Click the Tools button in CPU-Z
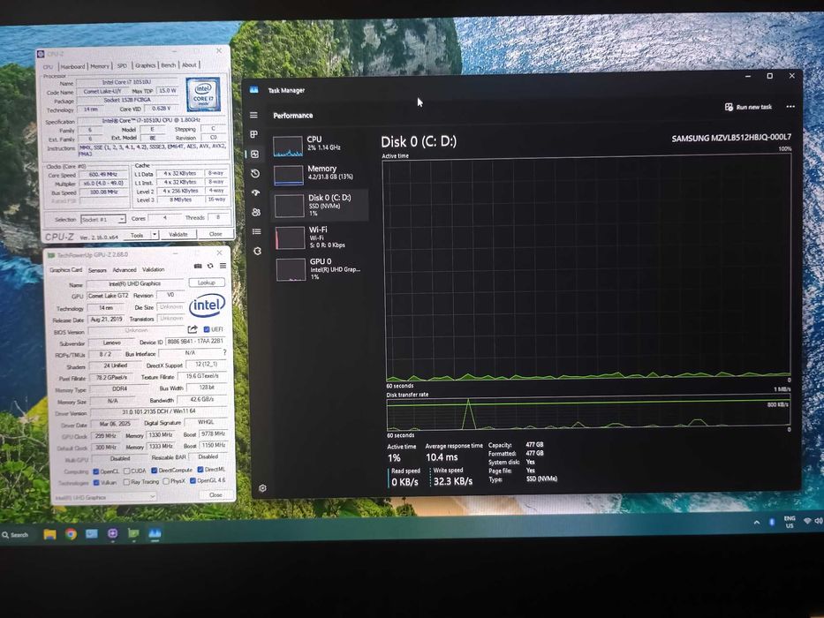 (137, 235)
